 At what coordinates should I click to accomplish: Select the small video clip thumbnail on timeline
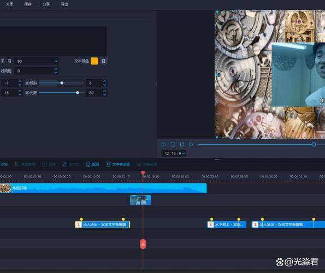tap(140, 200)
